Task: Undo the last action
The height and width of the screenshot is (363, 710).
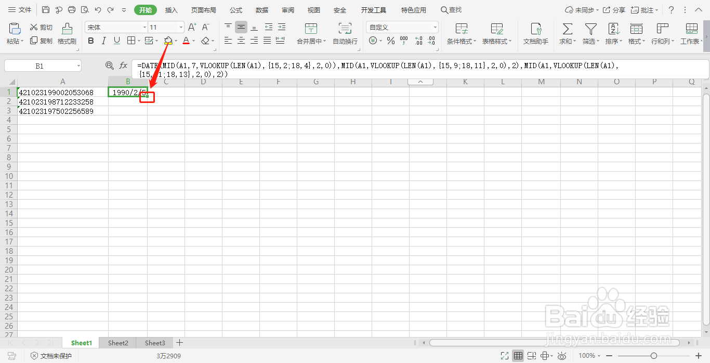Action: tap(98, 10)
